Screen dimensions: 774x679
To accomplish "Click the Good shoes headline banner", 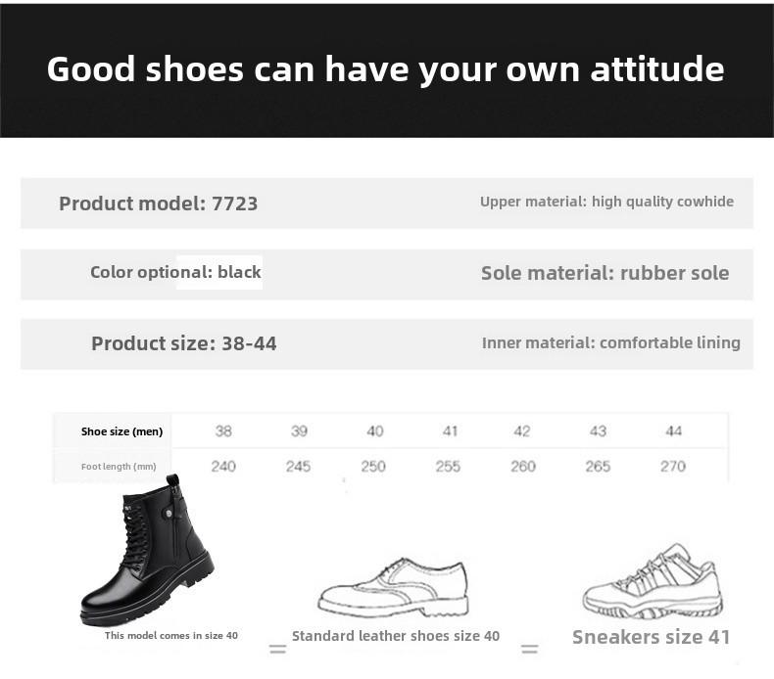I will tap(387, 70).
